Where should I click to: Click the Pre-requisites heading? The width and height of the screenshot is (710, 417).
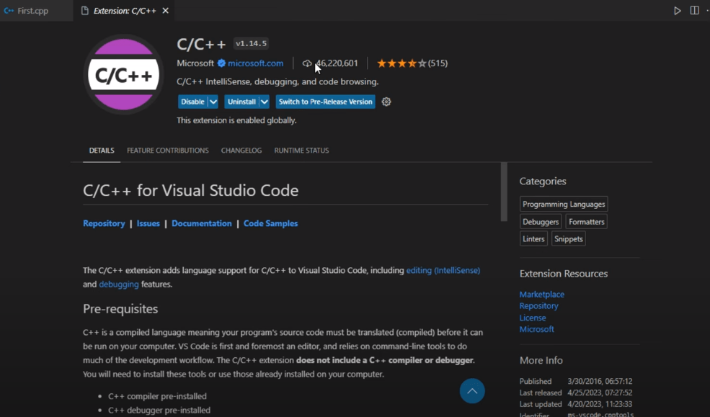(120, 309)
